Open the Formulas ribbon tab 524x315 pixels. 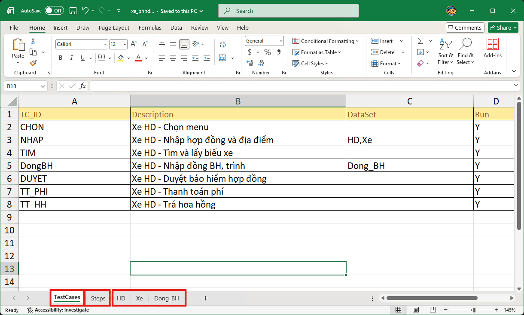point(150,28)
